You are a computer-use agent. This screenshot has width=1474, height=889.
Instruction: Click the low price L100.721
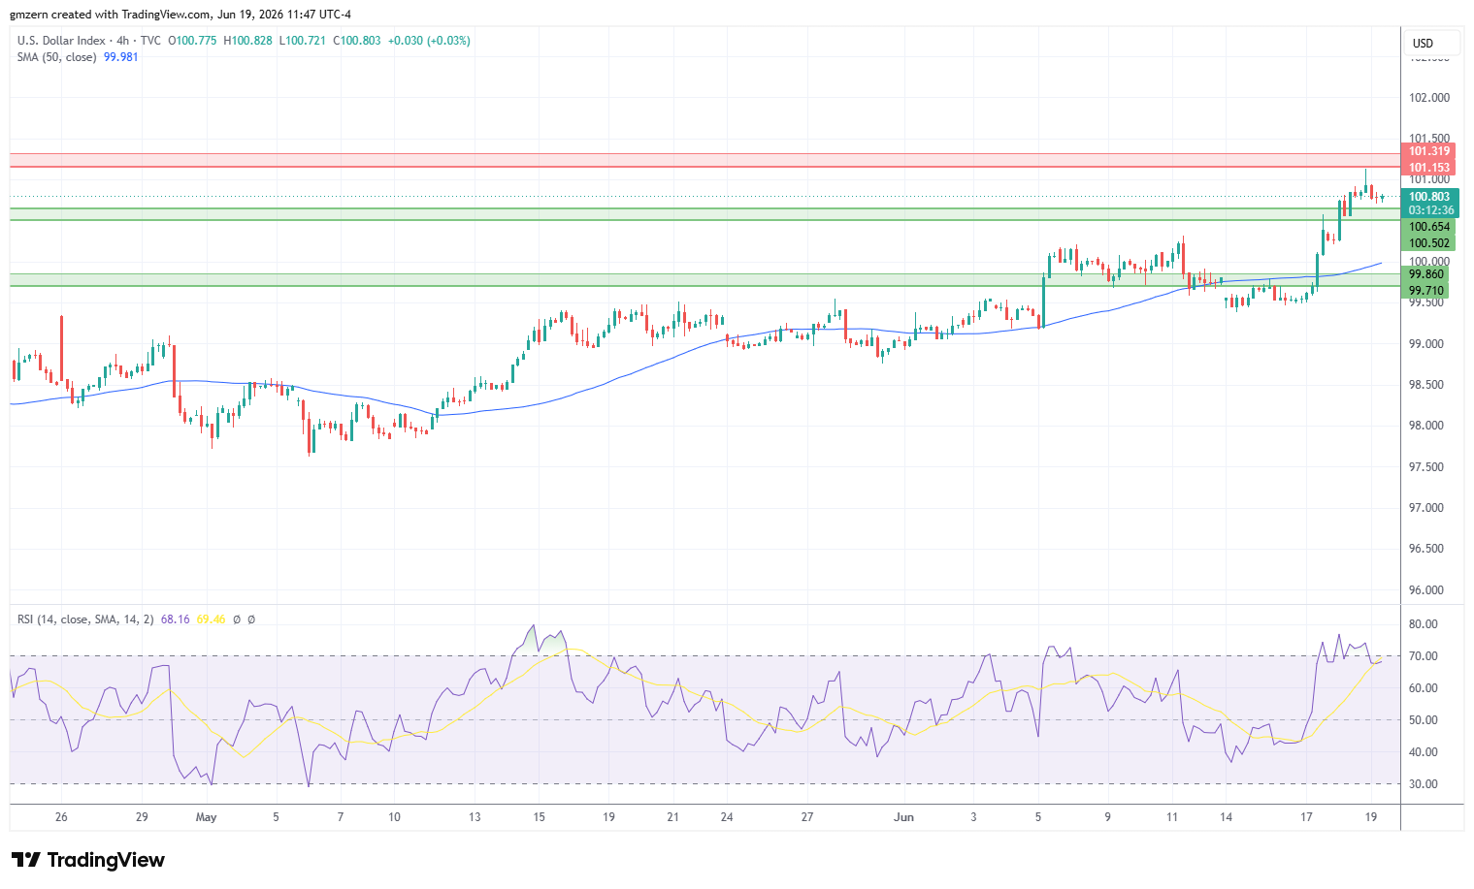tap(303, 41)
